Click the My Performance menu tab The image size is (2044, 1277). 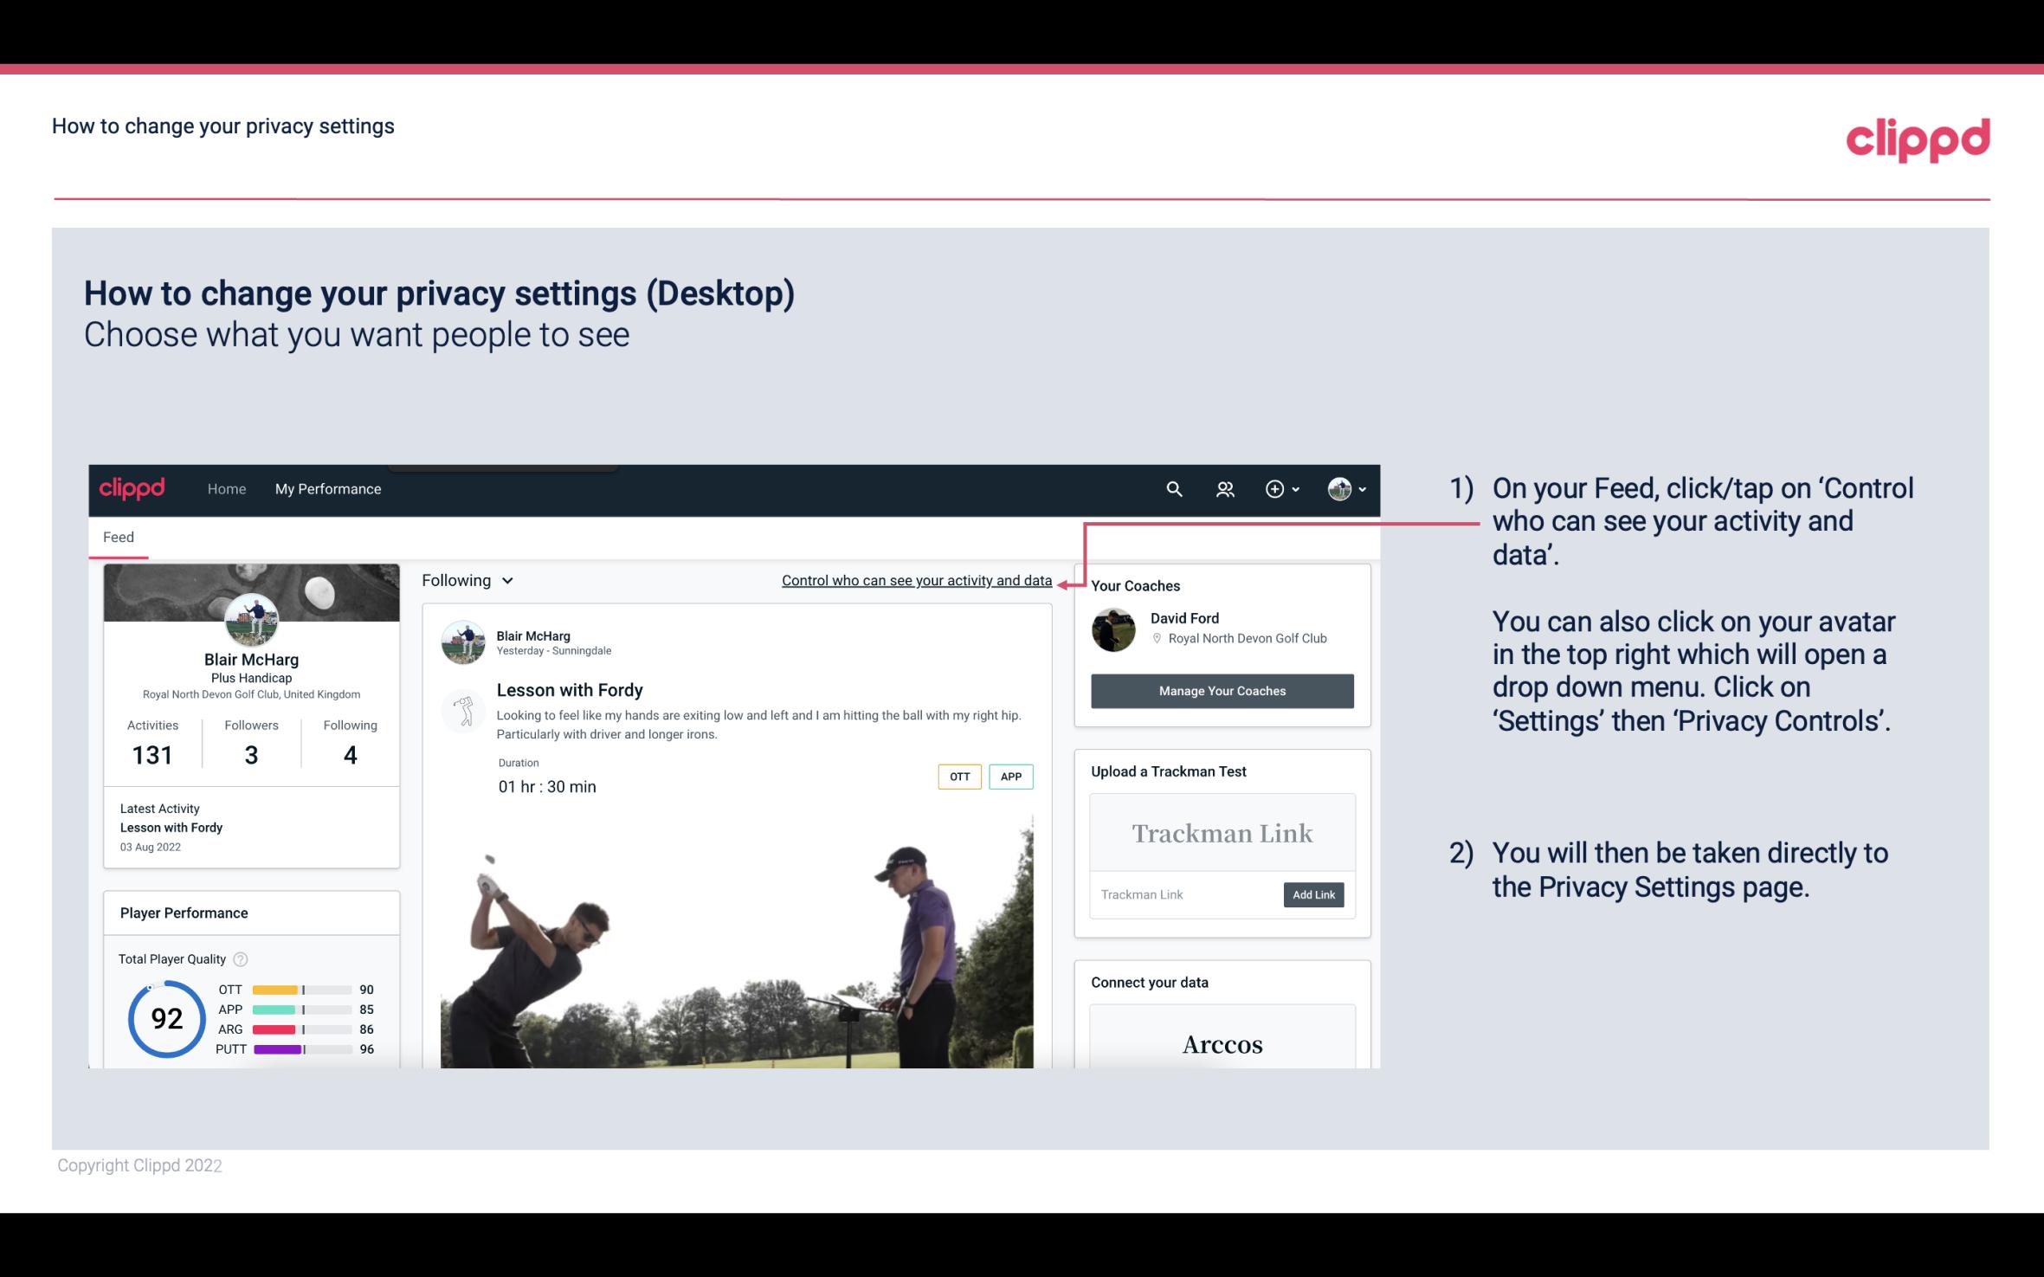pos(326,487)
